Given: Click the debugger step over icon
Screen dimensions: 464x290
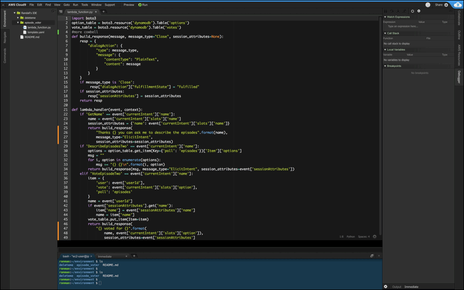Looking at the screenshot, I should coord(392,11).
